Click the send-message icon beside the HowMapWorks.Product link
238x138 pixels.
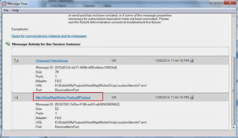16,97
